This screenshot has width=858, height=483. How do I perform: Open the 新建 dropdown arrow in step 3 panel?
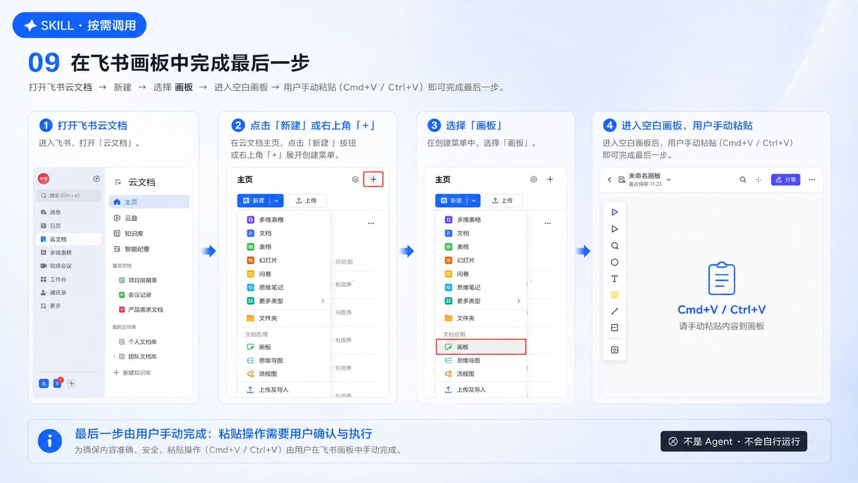coord(474,201)
